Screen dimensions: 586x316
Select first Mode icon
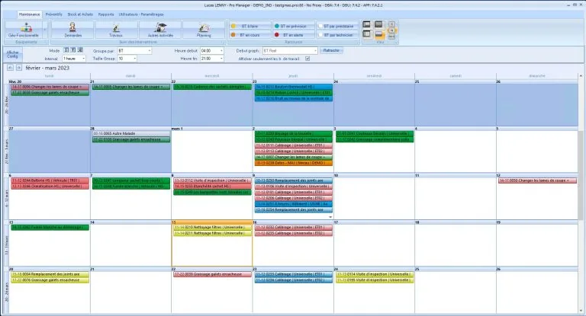66,50
